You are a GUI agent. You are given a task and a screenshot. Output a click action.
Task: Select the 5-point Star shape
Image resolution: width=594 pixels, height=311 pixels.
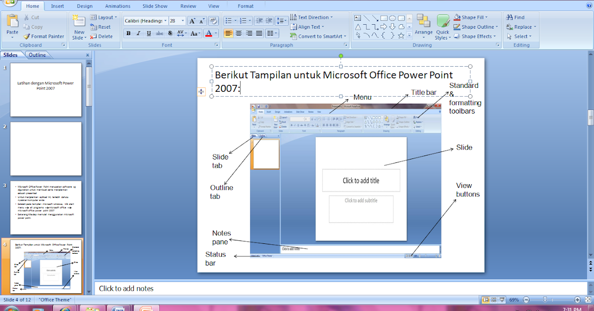401,36
